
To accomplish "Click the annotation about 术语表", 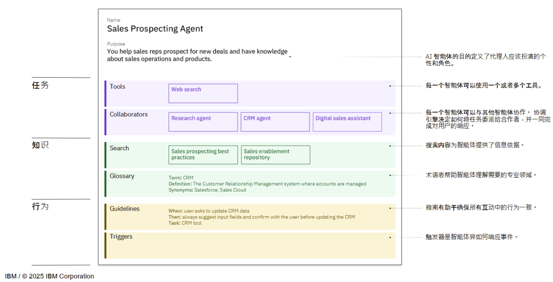I will pos(481,175).
